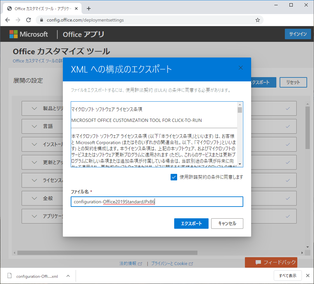Viewport: 314px width, 284px height.
Task: Click the サインイン button
Action: pyautogui.click(x=298, y=34)
